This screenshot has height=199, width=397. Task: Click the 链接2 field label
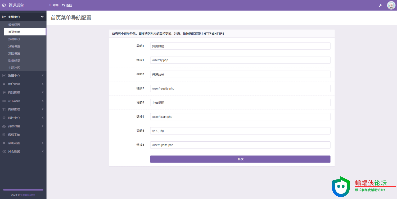coord(140,88)
